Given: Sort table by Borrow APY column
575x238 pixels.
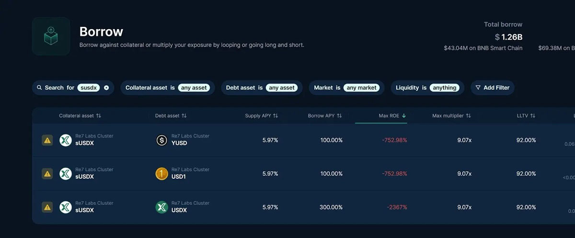Looking at the screenshot, I should [324, 116].
